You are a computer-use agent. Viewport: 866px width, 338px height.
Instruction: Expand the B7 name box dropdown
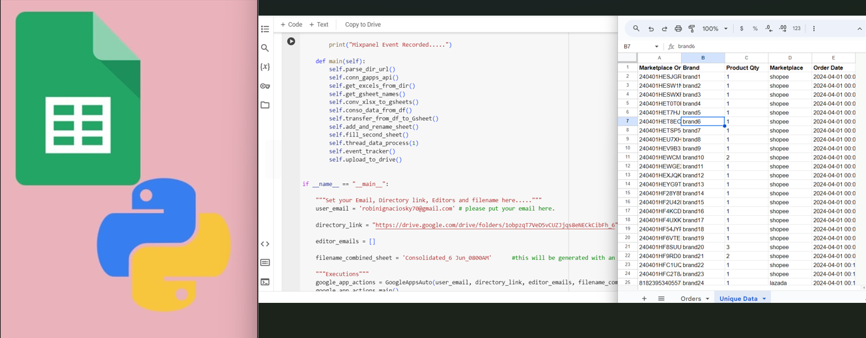coord(656,47)
